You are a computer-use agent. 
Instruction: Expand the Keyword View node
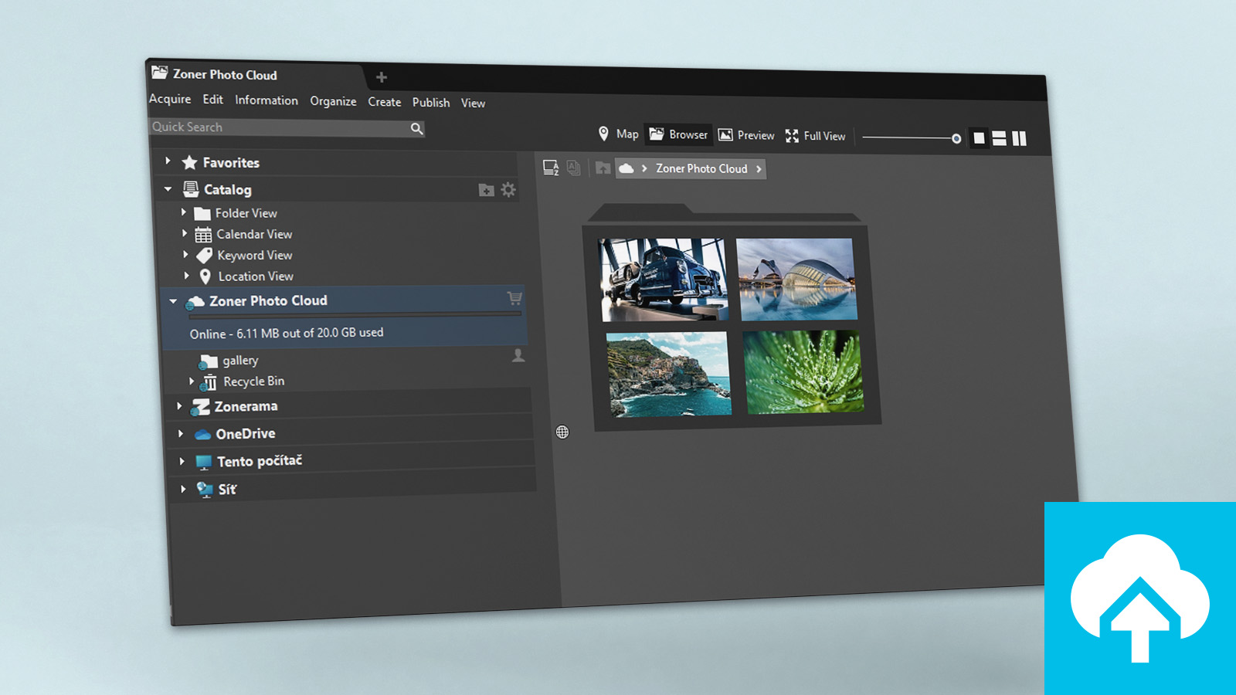coord(185,254)
